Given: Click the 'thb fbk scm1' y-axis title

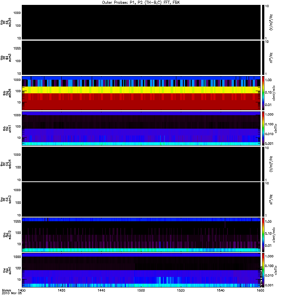Looking at the screenshot, I should [7, 128].
